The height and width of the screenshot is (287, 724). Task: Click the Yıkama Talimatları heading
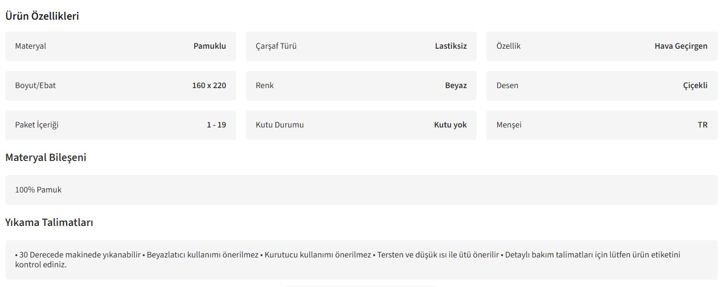(49, 223)
